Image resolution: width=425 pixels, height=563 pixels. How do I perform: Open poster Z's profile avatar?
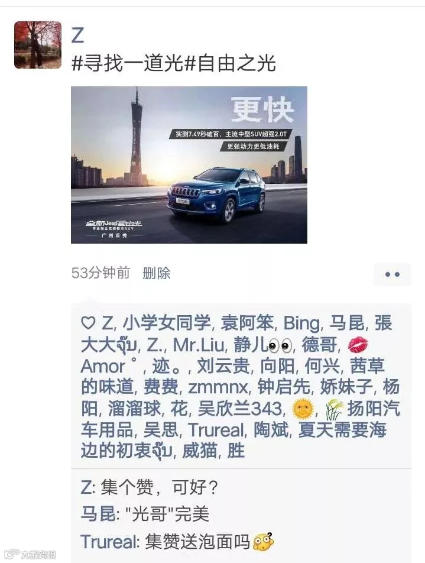tap(38, 45)
